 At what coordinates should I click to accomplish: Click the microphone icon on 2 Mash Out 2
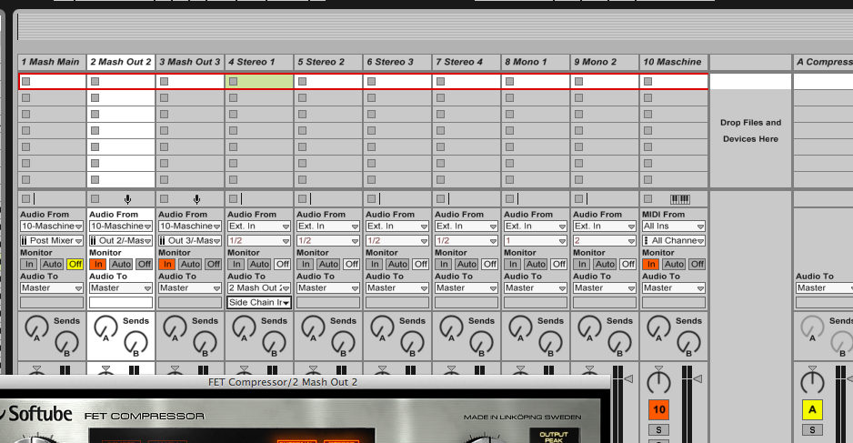pos(127,198)
